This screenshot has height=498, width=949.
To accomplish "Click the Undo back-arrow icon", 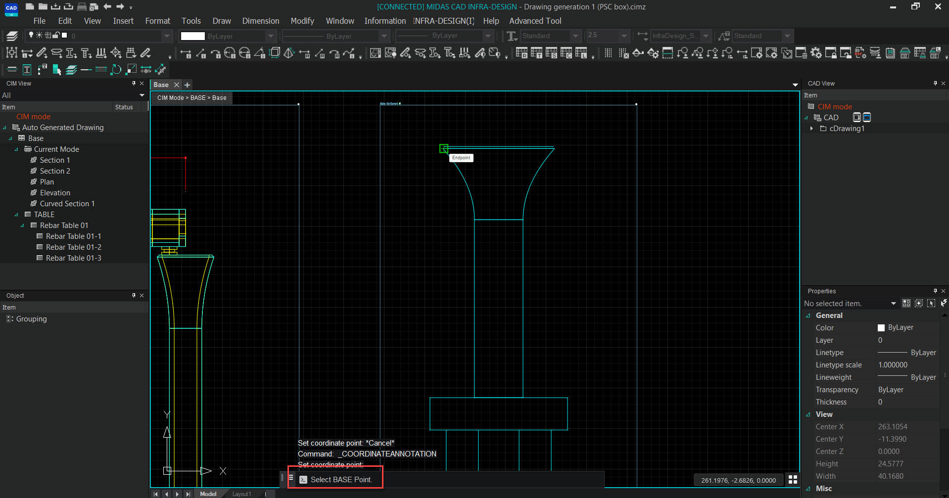I will point(107,6).
